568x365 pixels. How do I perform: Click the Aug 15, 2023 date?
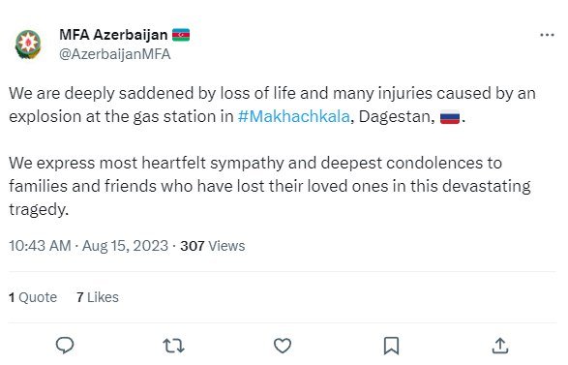(126, 246)
